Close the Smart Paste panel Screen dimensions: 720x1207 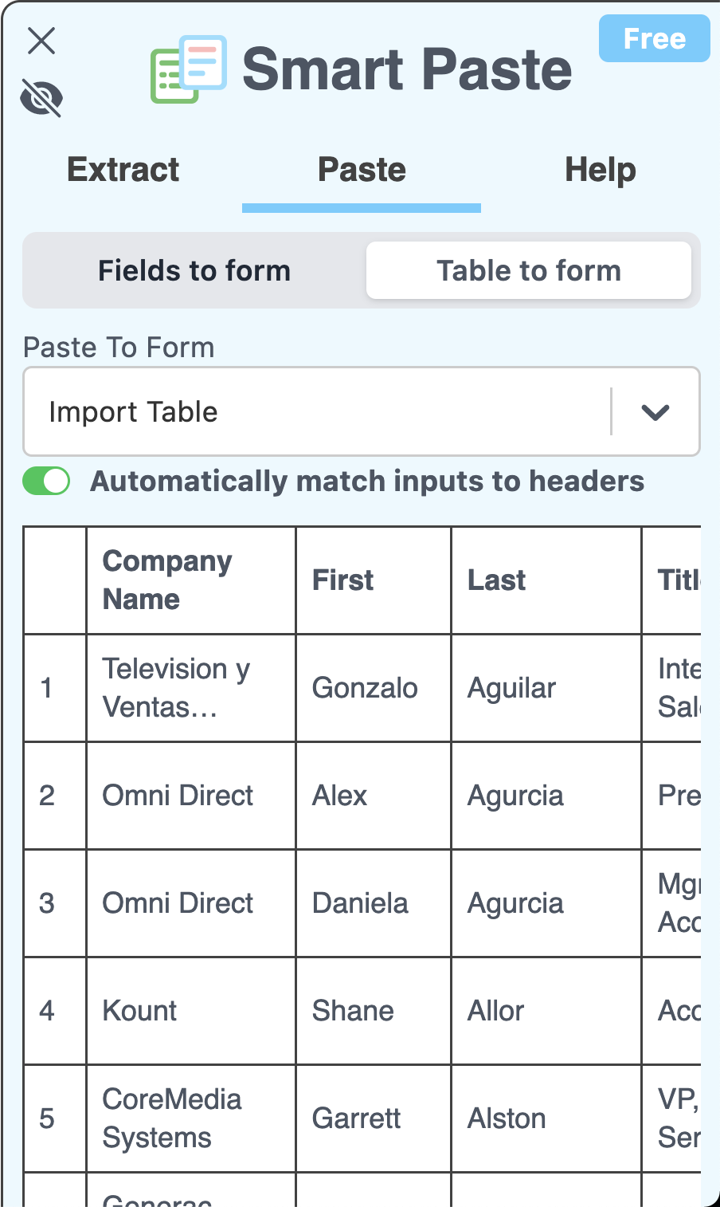pos(41,41)
